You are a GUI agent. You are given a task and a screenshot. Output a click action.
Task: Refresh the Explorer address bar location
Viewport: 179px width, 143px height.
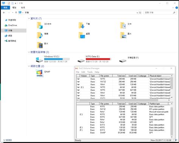coord(140,12)
